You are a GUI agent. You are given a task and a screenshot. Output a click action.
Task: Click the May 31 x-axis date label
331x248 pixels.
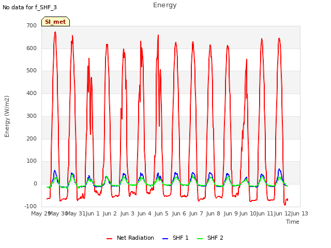[x=76, y=213]
